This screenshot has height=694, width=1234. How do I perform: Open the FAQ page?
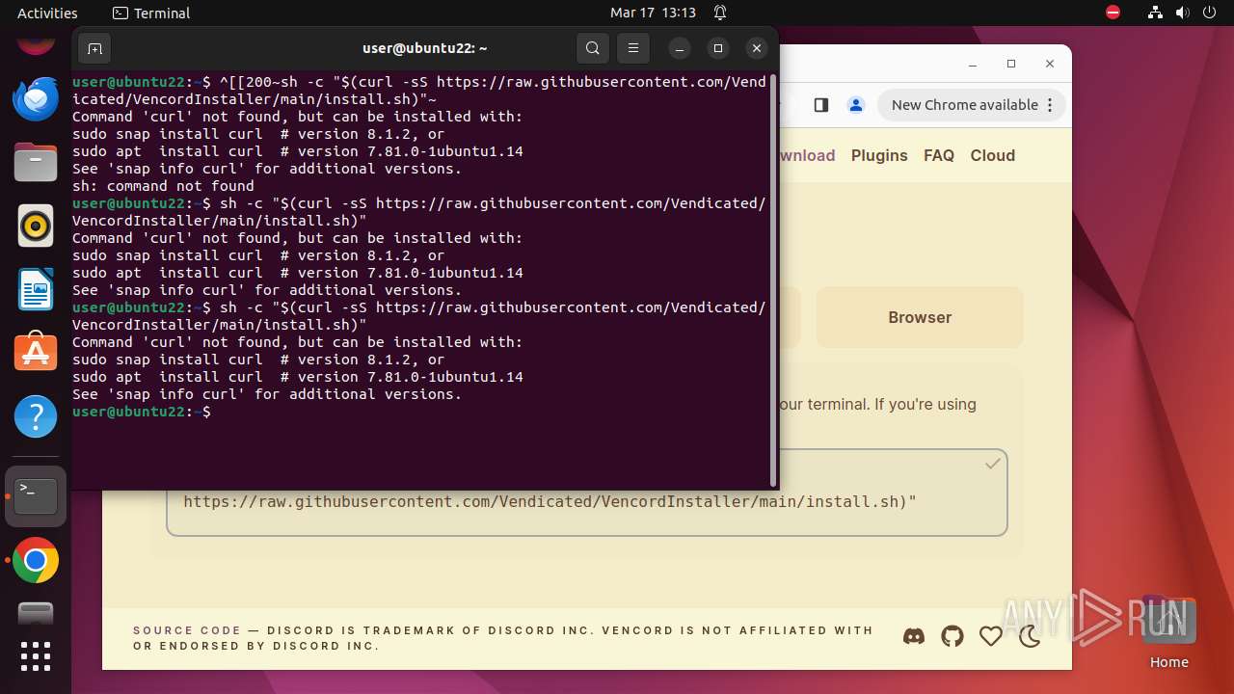[x=939, y=155]
